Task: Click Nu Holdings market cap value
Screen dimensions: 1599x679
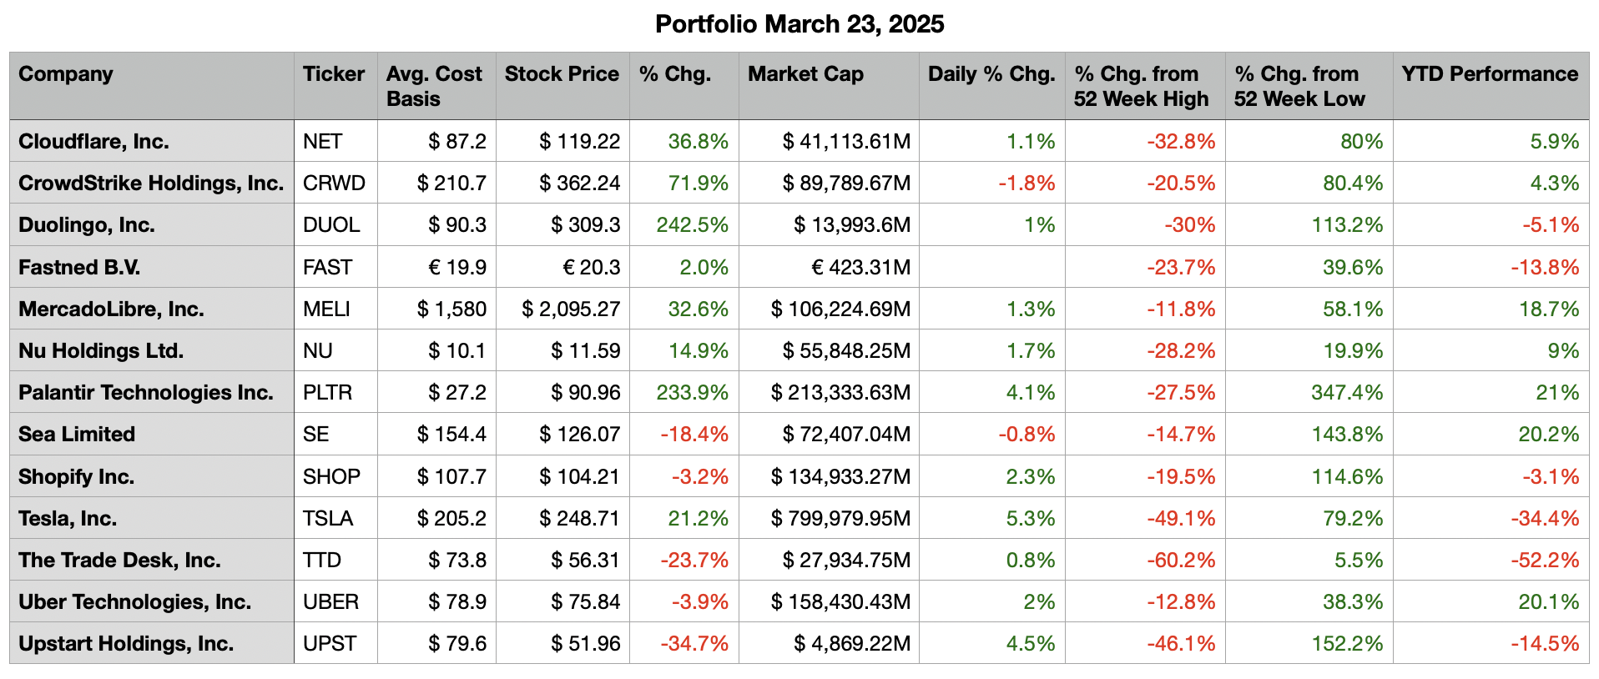Action: click(x=845, y=351)
